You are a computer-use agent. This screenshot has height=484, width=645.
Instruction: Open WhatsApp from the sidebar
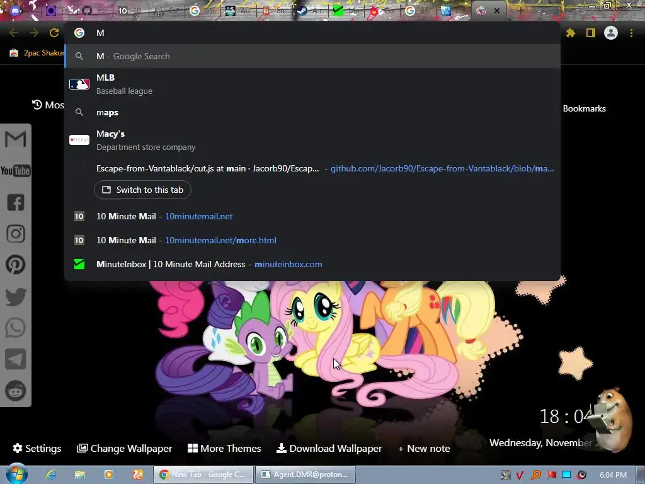[15, 328]
